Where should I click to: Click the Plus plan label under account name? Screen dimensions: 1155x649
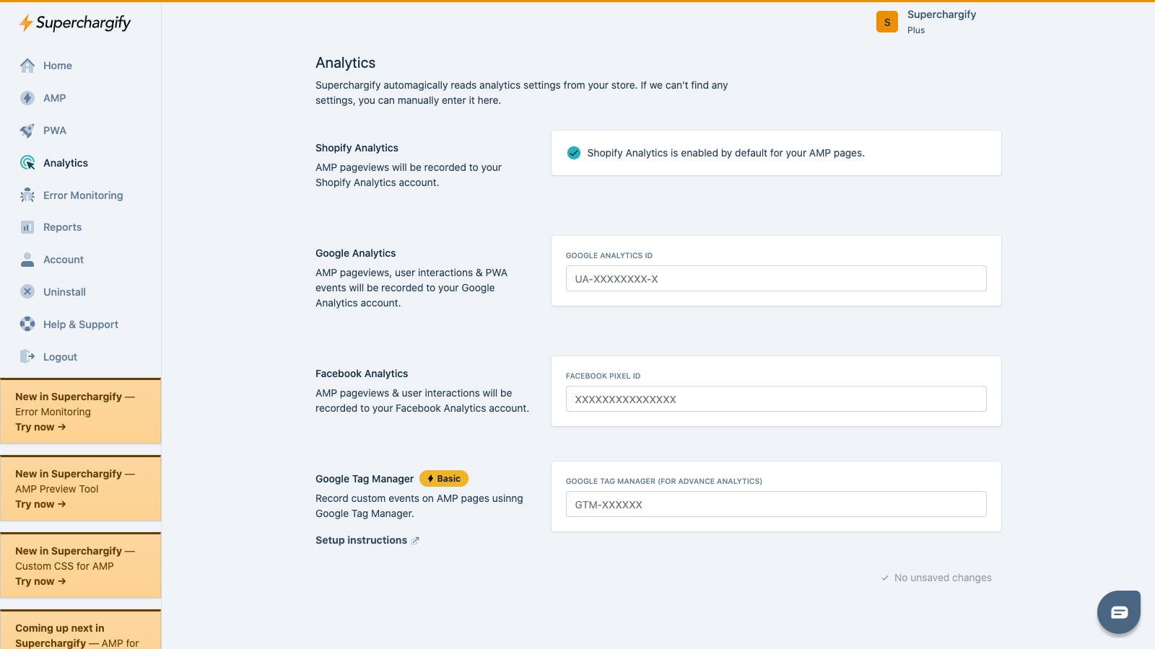point(916,30)
